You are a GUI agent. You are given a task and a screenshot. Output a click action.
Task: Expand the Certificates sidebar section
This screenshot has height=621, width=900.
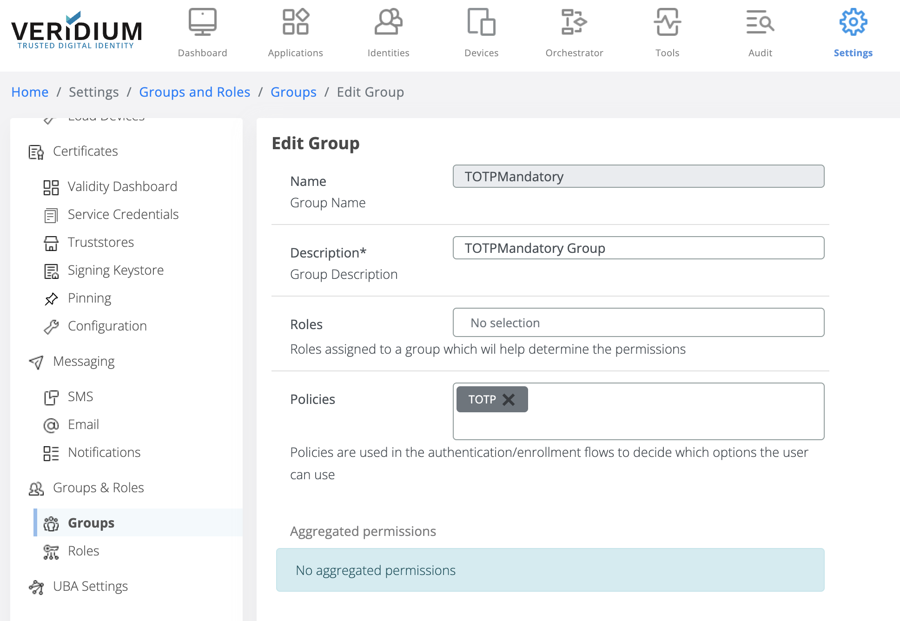tap(86, 152)
